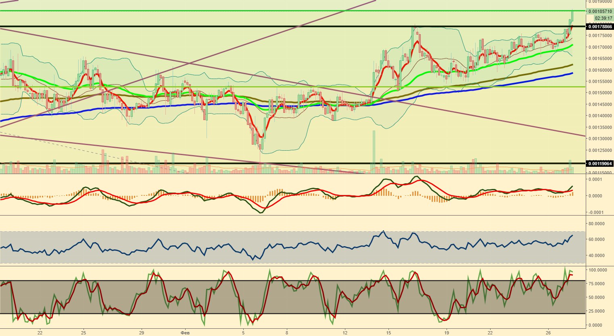Viewport: 614px width, 336px height.
Task: Click the date label 8 on time axis
Action: [287, 333]
